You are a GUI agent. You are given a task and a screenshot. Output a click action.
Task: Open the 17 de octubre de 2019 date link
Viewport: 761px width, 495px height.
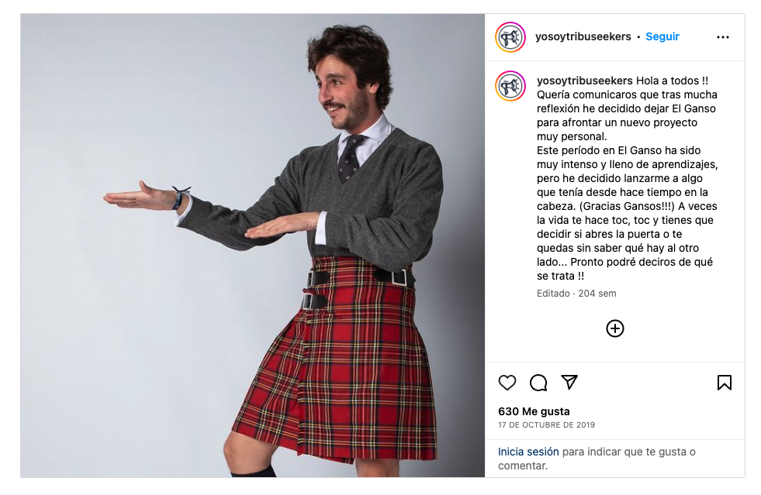546,425
